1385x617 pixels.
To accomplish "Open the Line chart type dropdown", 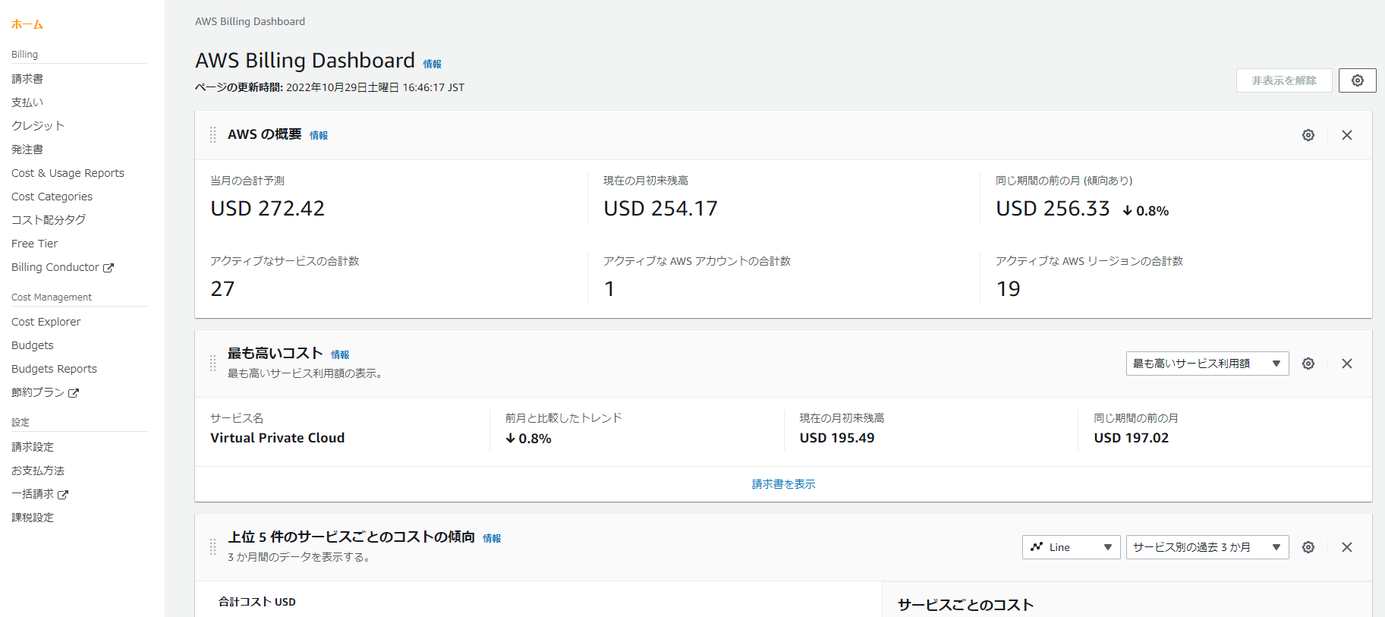I will (x=1071, y=547).
